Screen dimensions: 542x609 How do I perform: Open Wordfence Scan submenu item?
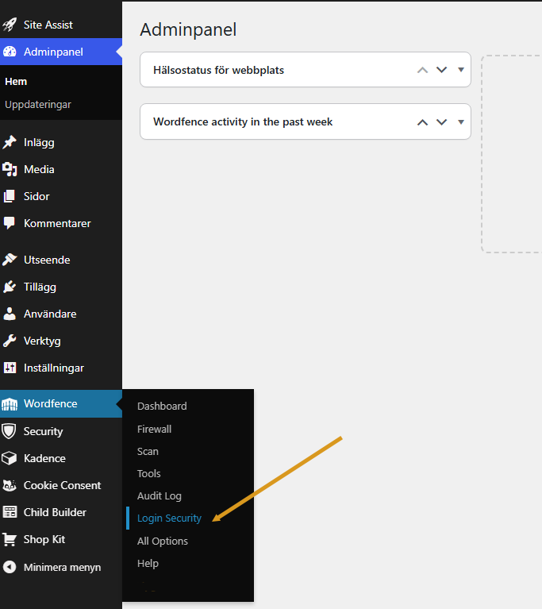click(148, 451)
